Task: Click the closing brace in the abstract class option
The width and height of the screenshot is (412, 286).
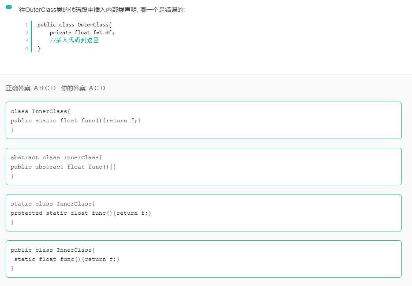Action: [12, 176]
